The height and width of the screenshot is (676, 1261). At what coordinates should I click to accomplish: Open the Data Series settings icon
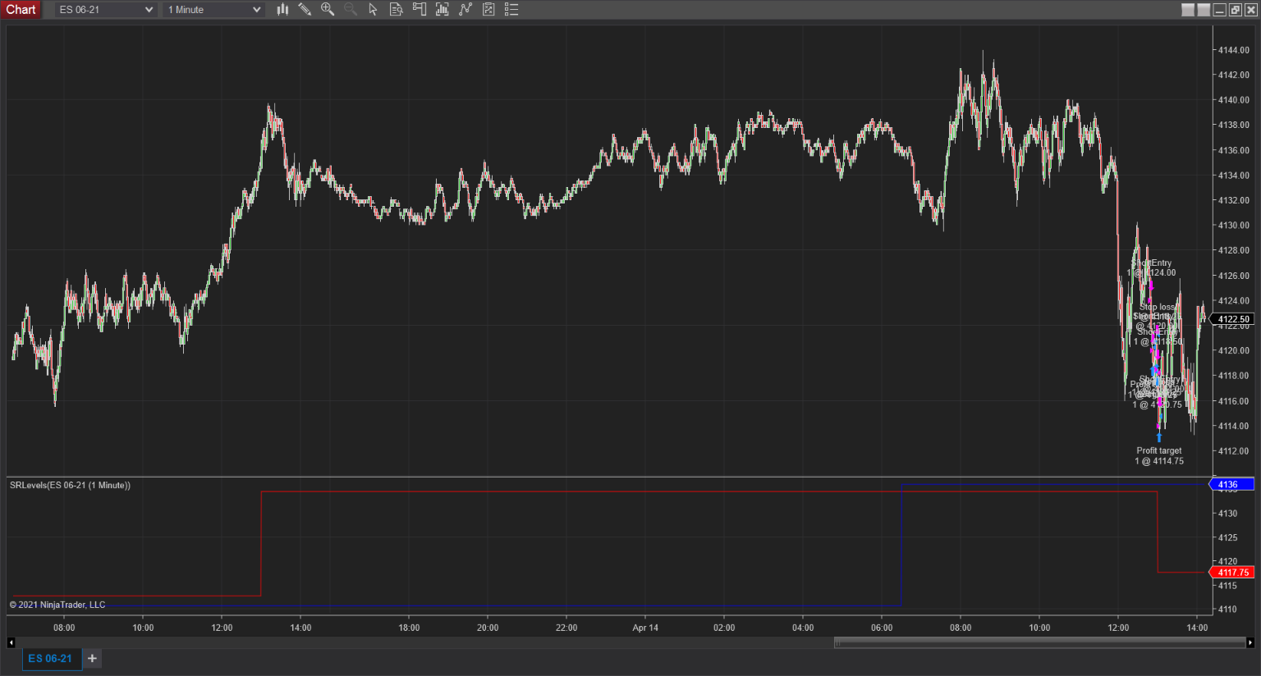coord(442,10)
